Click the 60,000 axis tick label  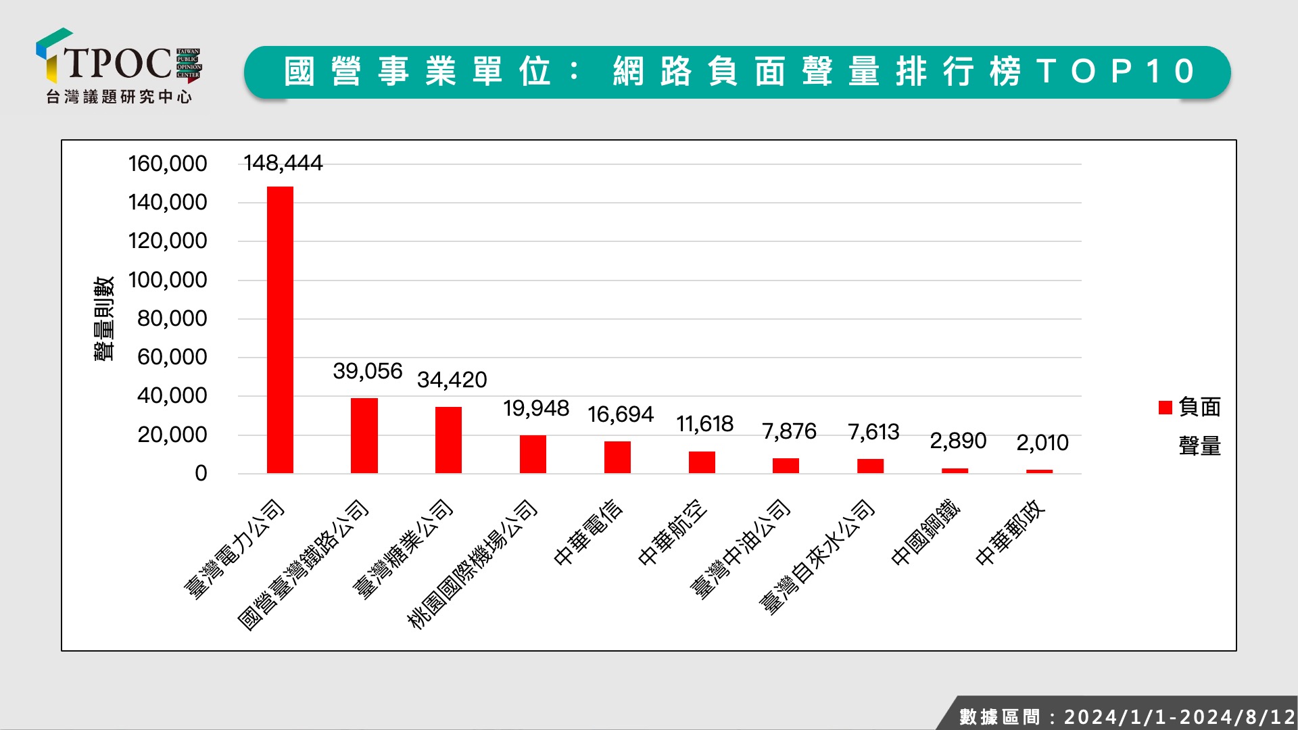[172, 357]
